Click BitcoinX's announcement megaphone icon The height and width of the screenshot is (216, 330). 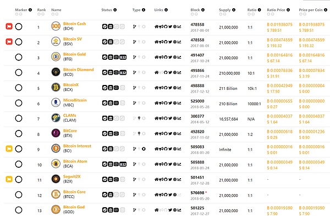tap(161, 88)
